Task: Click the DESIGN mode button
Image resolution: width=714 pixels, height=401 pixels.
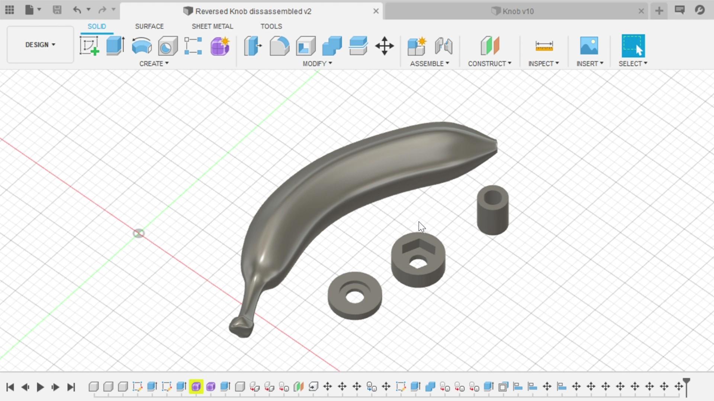Action: pyautogui.click(x=40, y=45)
